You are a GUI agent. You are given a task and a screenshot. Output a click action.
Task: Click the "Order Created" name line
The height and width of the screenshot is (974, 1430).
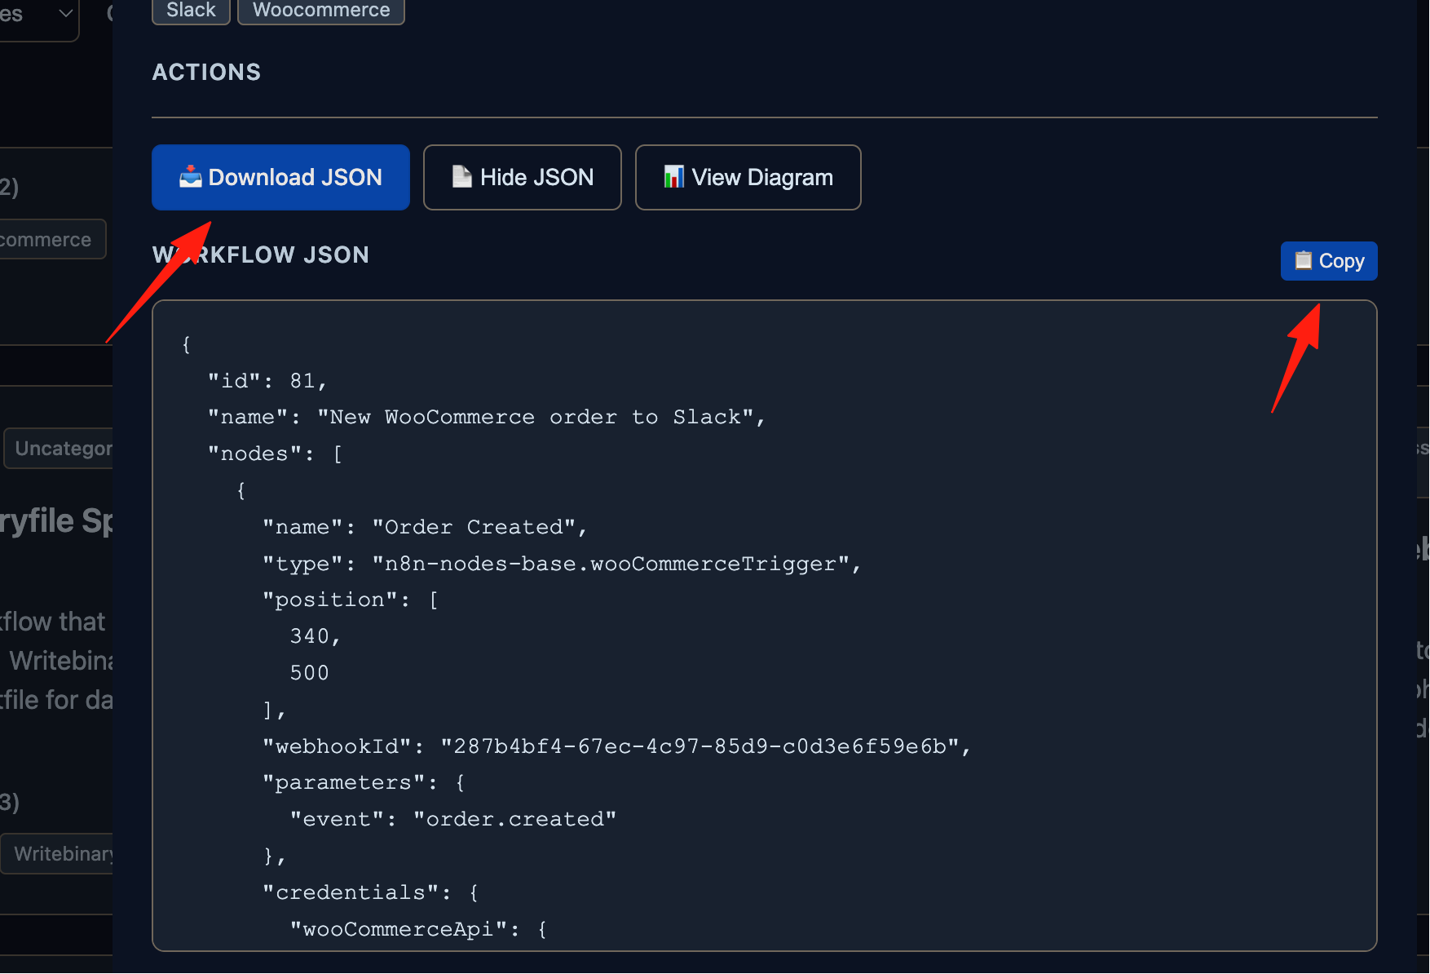[425, 527]
